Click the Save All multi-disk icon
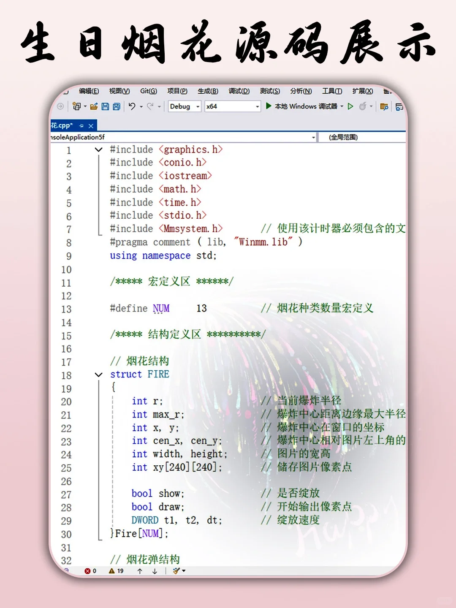Viewport: 456px width, 608px height. click(x=116, y=106)
